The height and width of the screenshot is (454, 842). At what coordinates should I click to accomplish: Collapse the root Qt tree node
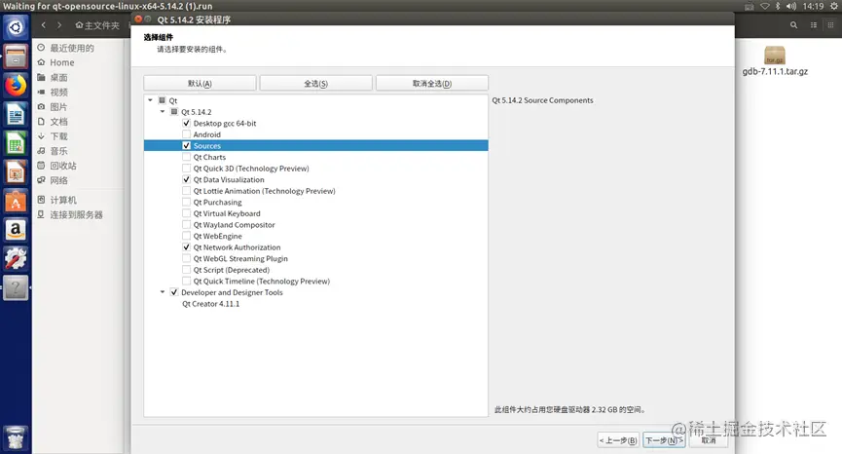(x=150, y=100)
